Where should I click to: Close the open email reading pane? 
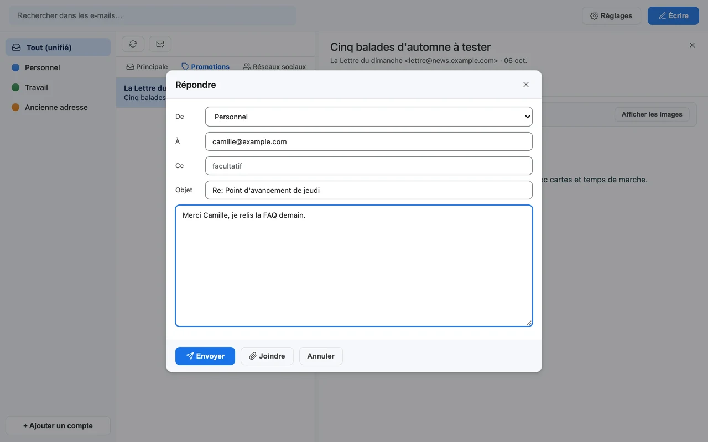(x=692, y=45)
